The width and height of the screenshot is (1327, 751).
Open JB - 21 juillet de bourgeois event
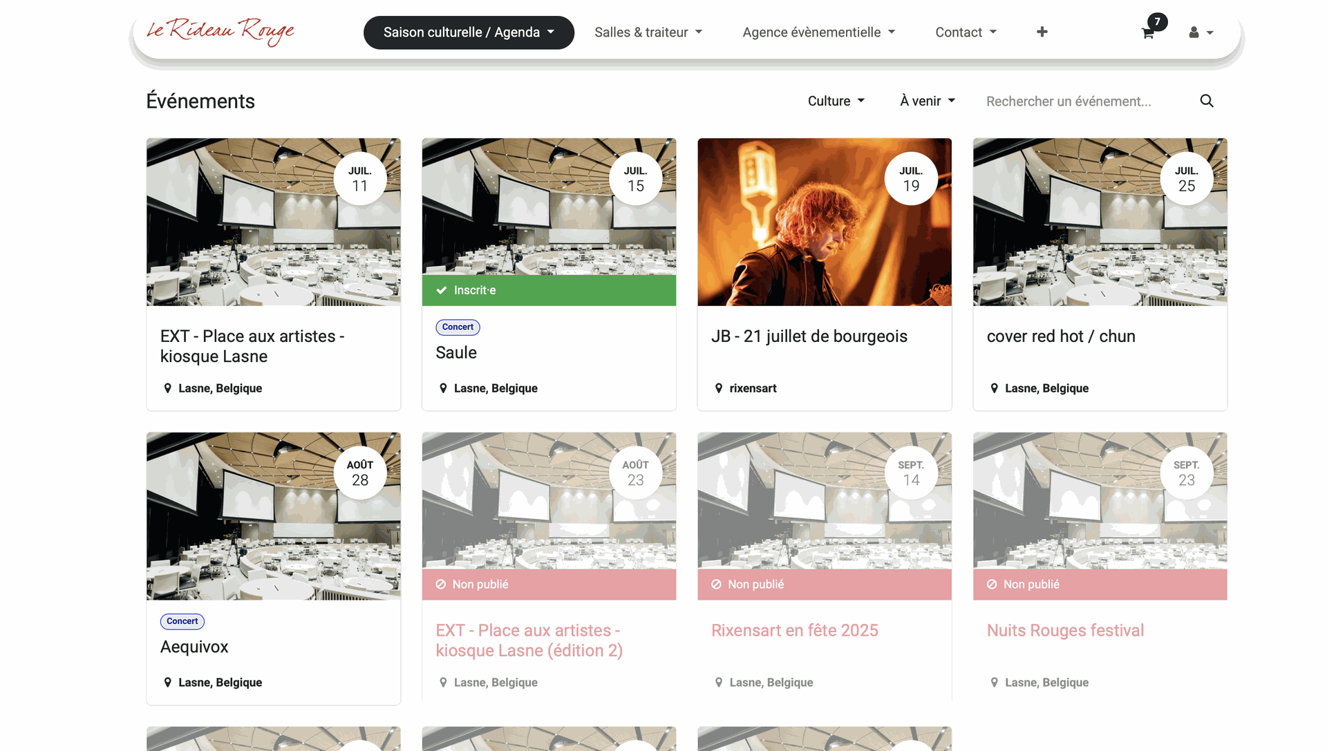(x=809, y=336)
